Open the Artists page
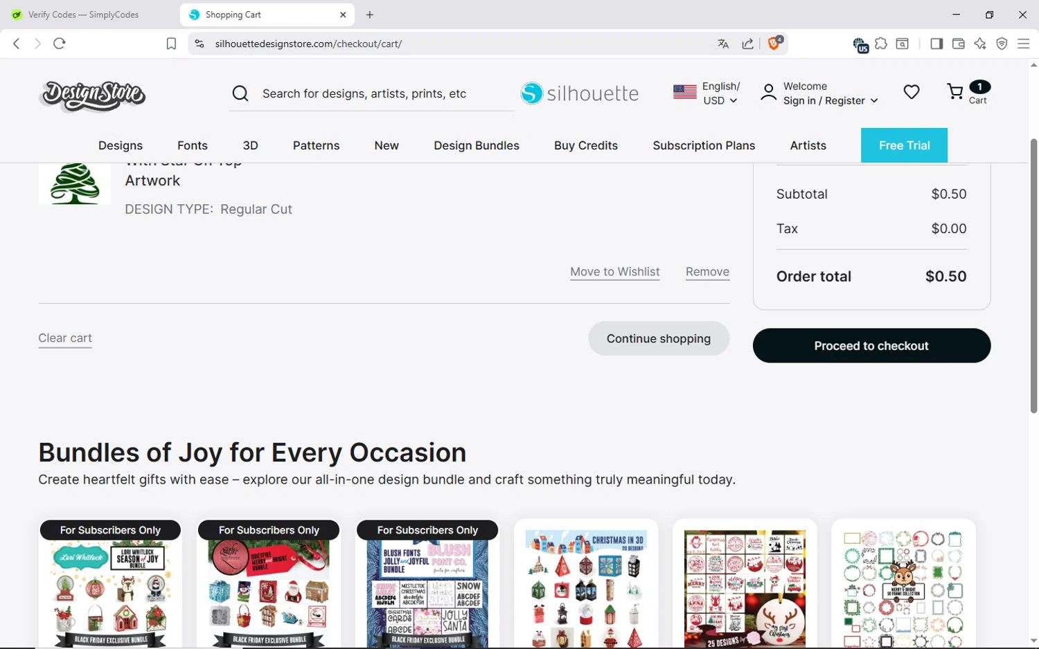The width and height of the screenshot is (1039, 649). 808,145
